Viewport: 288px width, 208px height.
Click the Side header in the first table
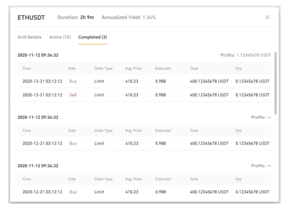click(x=72, y=69)
